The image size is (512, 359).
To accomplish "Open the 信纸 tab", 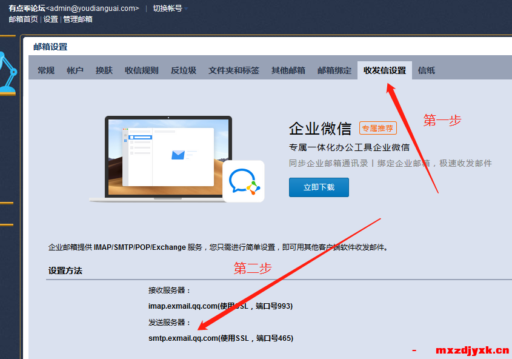I will point(427,70).
